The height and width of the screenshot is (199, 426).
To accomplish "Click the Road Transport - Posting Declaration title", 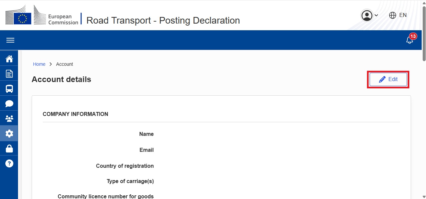I will pyautogui.click(x=163, y=20).
